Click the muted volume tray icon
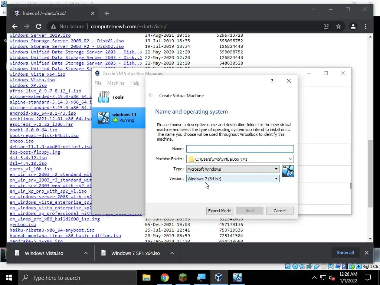The width and height of the screenshot is (380, 285). pos(332,278)
